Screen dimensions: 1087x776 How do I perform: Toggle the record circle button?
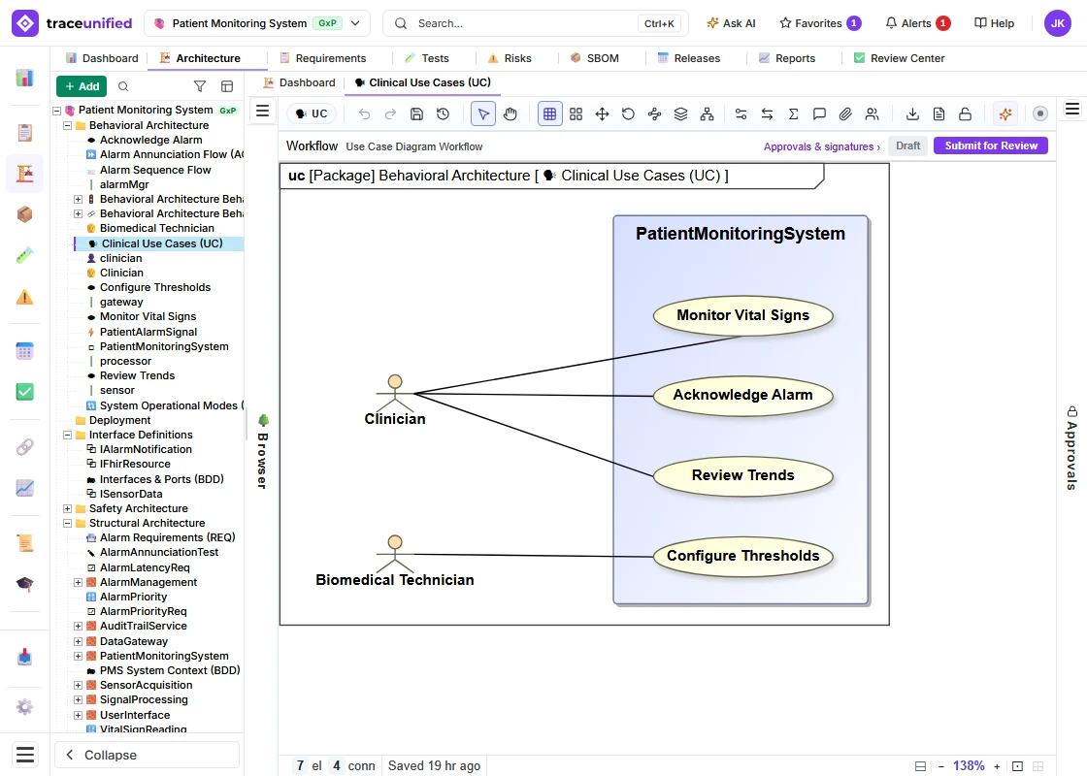[1039, 113]
